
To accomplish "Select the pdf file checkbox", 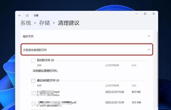I will tap(34, 104).
